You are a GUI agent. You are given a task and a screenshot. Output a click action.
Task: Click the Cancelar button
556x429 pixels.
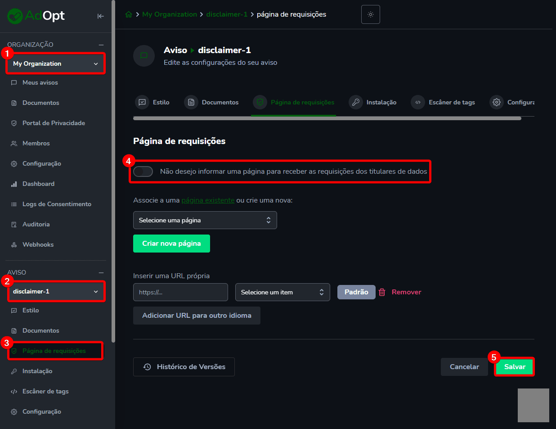(x=464, y=367)
